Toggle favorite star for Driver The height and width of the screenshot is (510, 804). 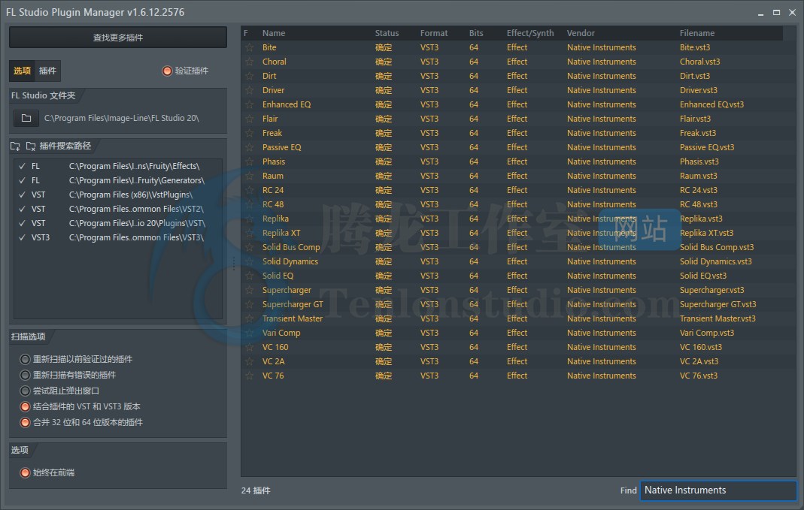[249, 90]
